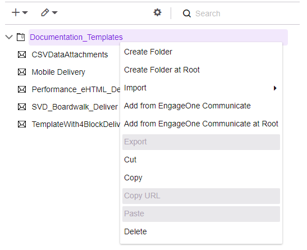This screenshot has width=307, height=250.
Task: Select the SVD_Boardwalk_Deliver template
Action: point(75,107)
